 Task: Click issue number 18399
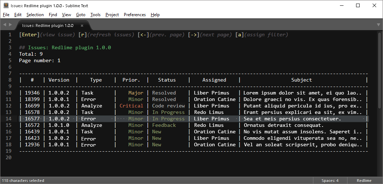(32, 99)
